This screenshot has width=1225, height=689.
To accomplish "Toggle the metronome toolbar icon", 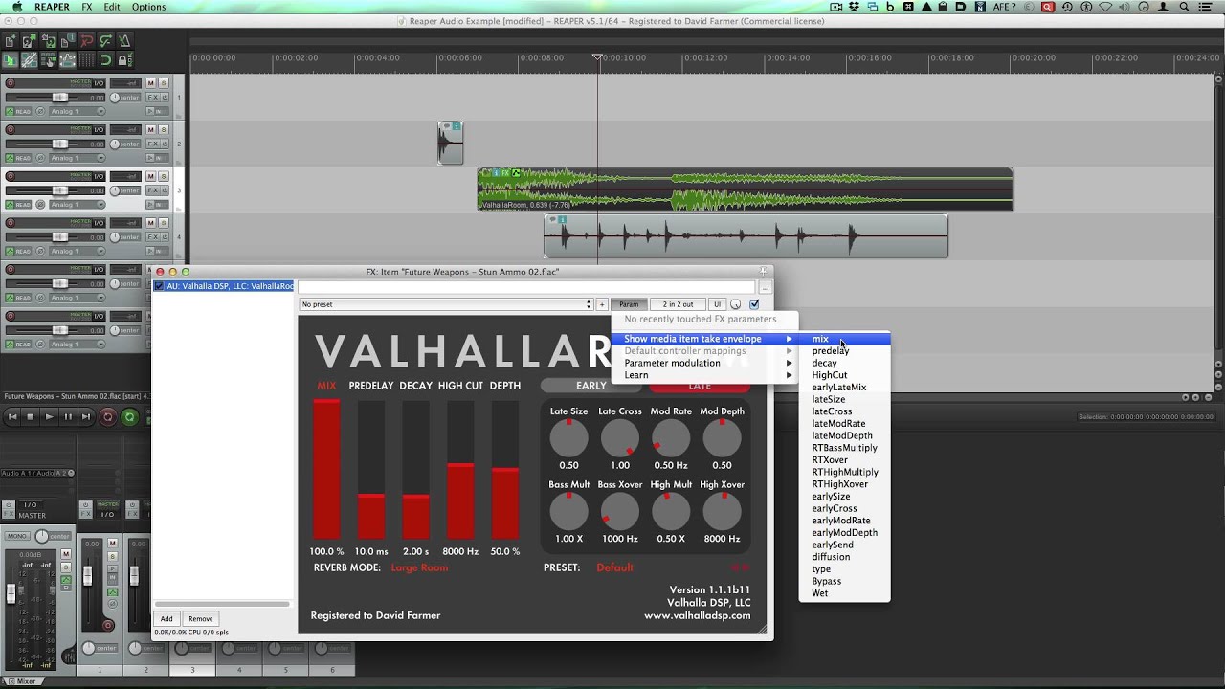I will (125, 41).
